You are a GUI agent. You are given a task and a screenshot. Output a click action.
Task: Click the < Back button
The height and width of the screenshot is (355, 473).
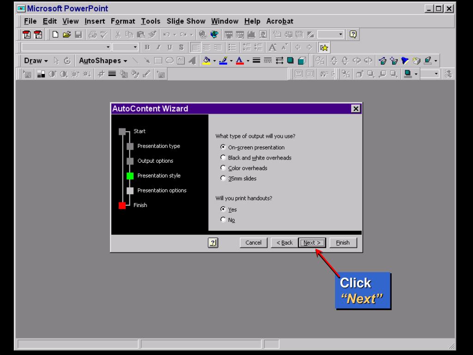pos(285,243)
